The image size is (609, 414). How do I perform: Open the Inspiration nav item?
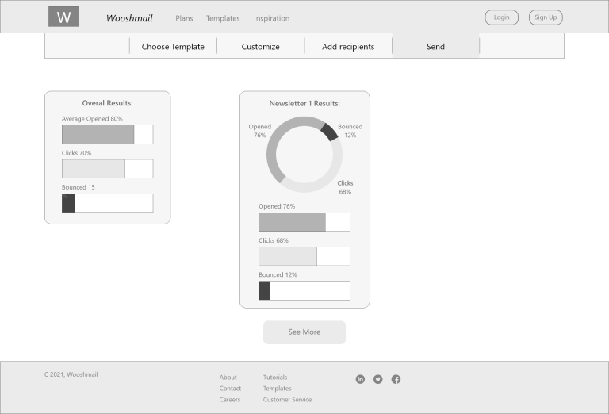(271, 18)
